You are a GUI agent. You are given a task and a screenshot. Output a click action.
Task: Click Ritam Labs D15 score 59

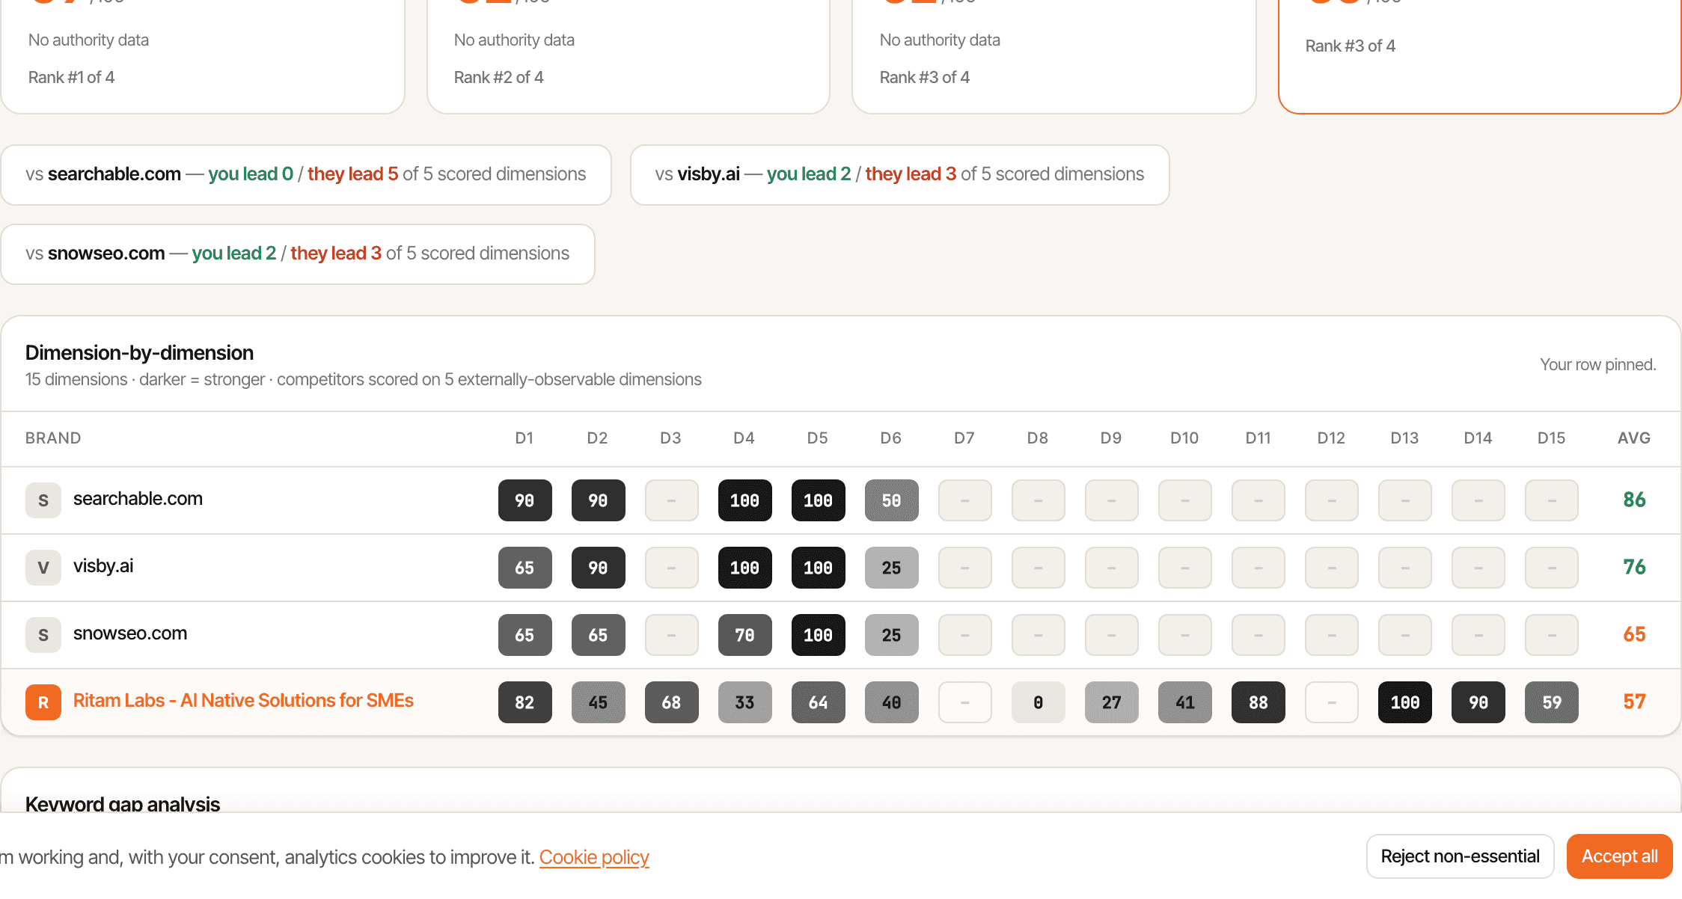point(1552,702)
